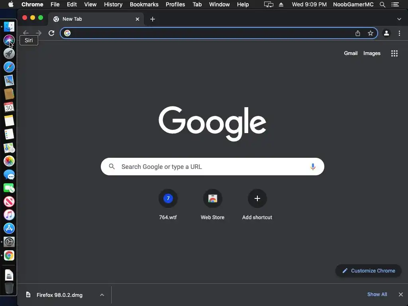This screenshot has width=408, height=306.
Task: Open the Google apps grid
Action: (394, 53)
